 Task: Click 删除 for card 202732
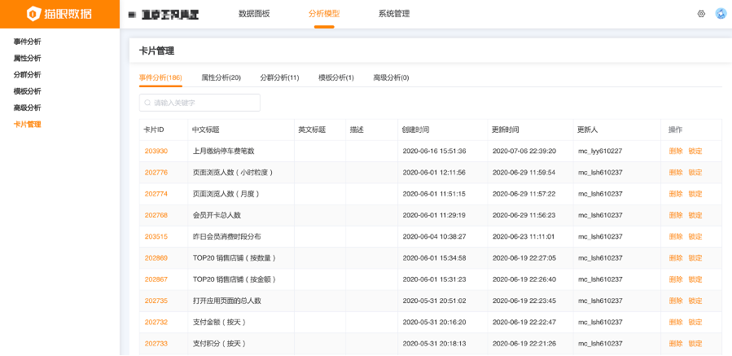676,323
